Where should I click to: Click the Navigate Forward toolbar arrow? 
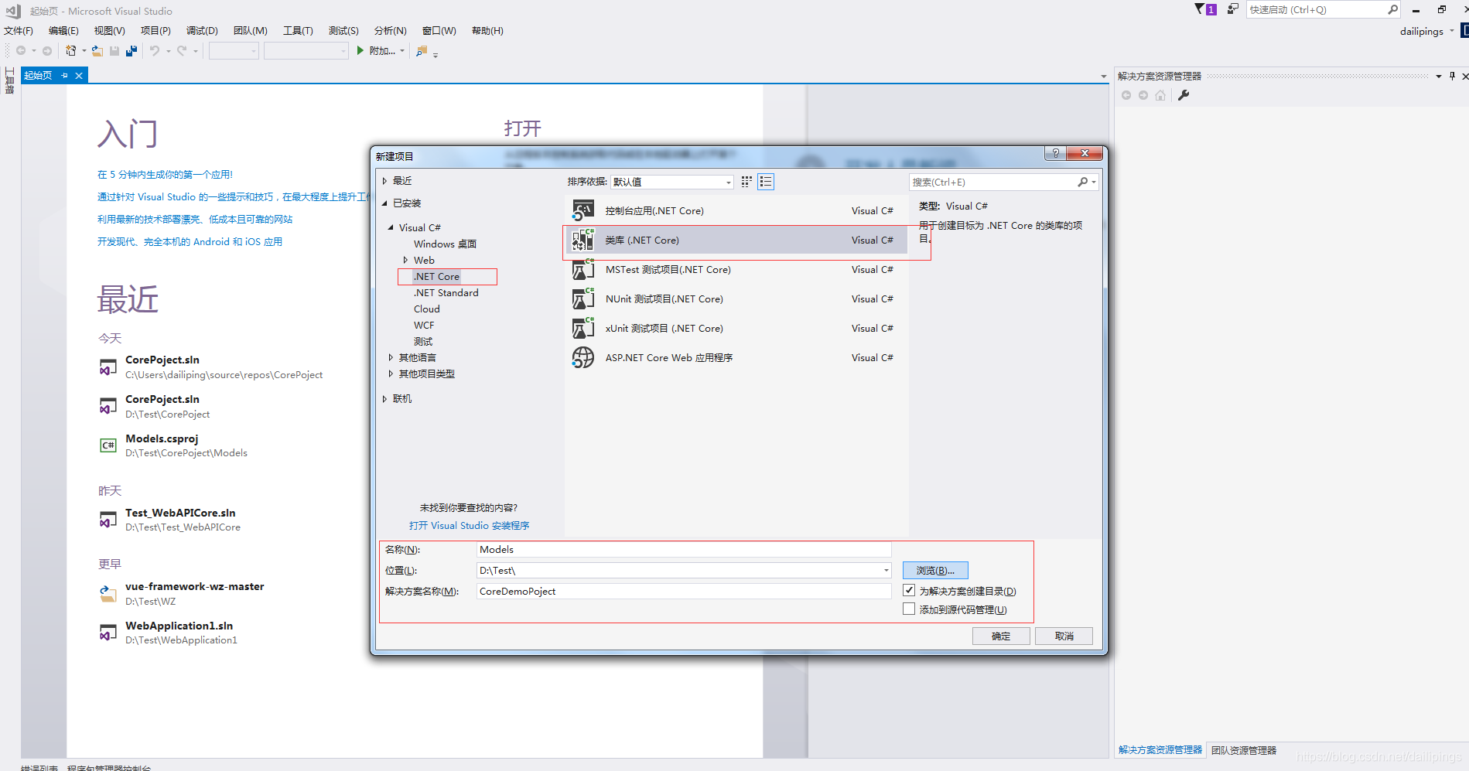click(47, 51)
